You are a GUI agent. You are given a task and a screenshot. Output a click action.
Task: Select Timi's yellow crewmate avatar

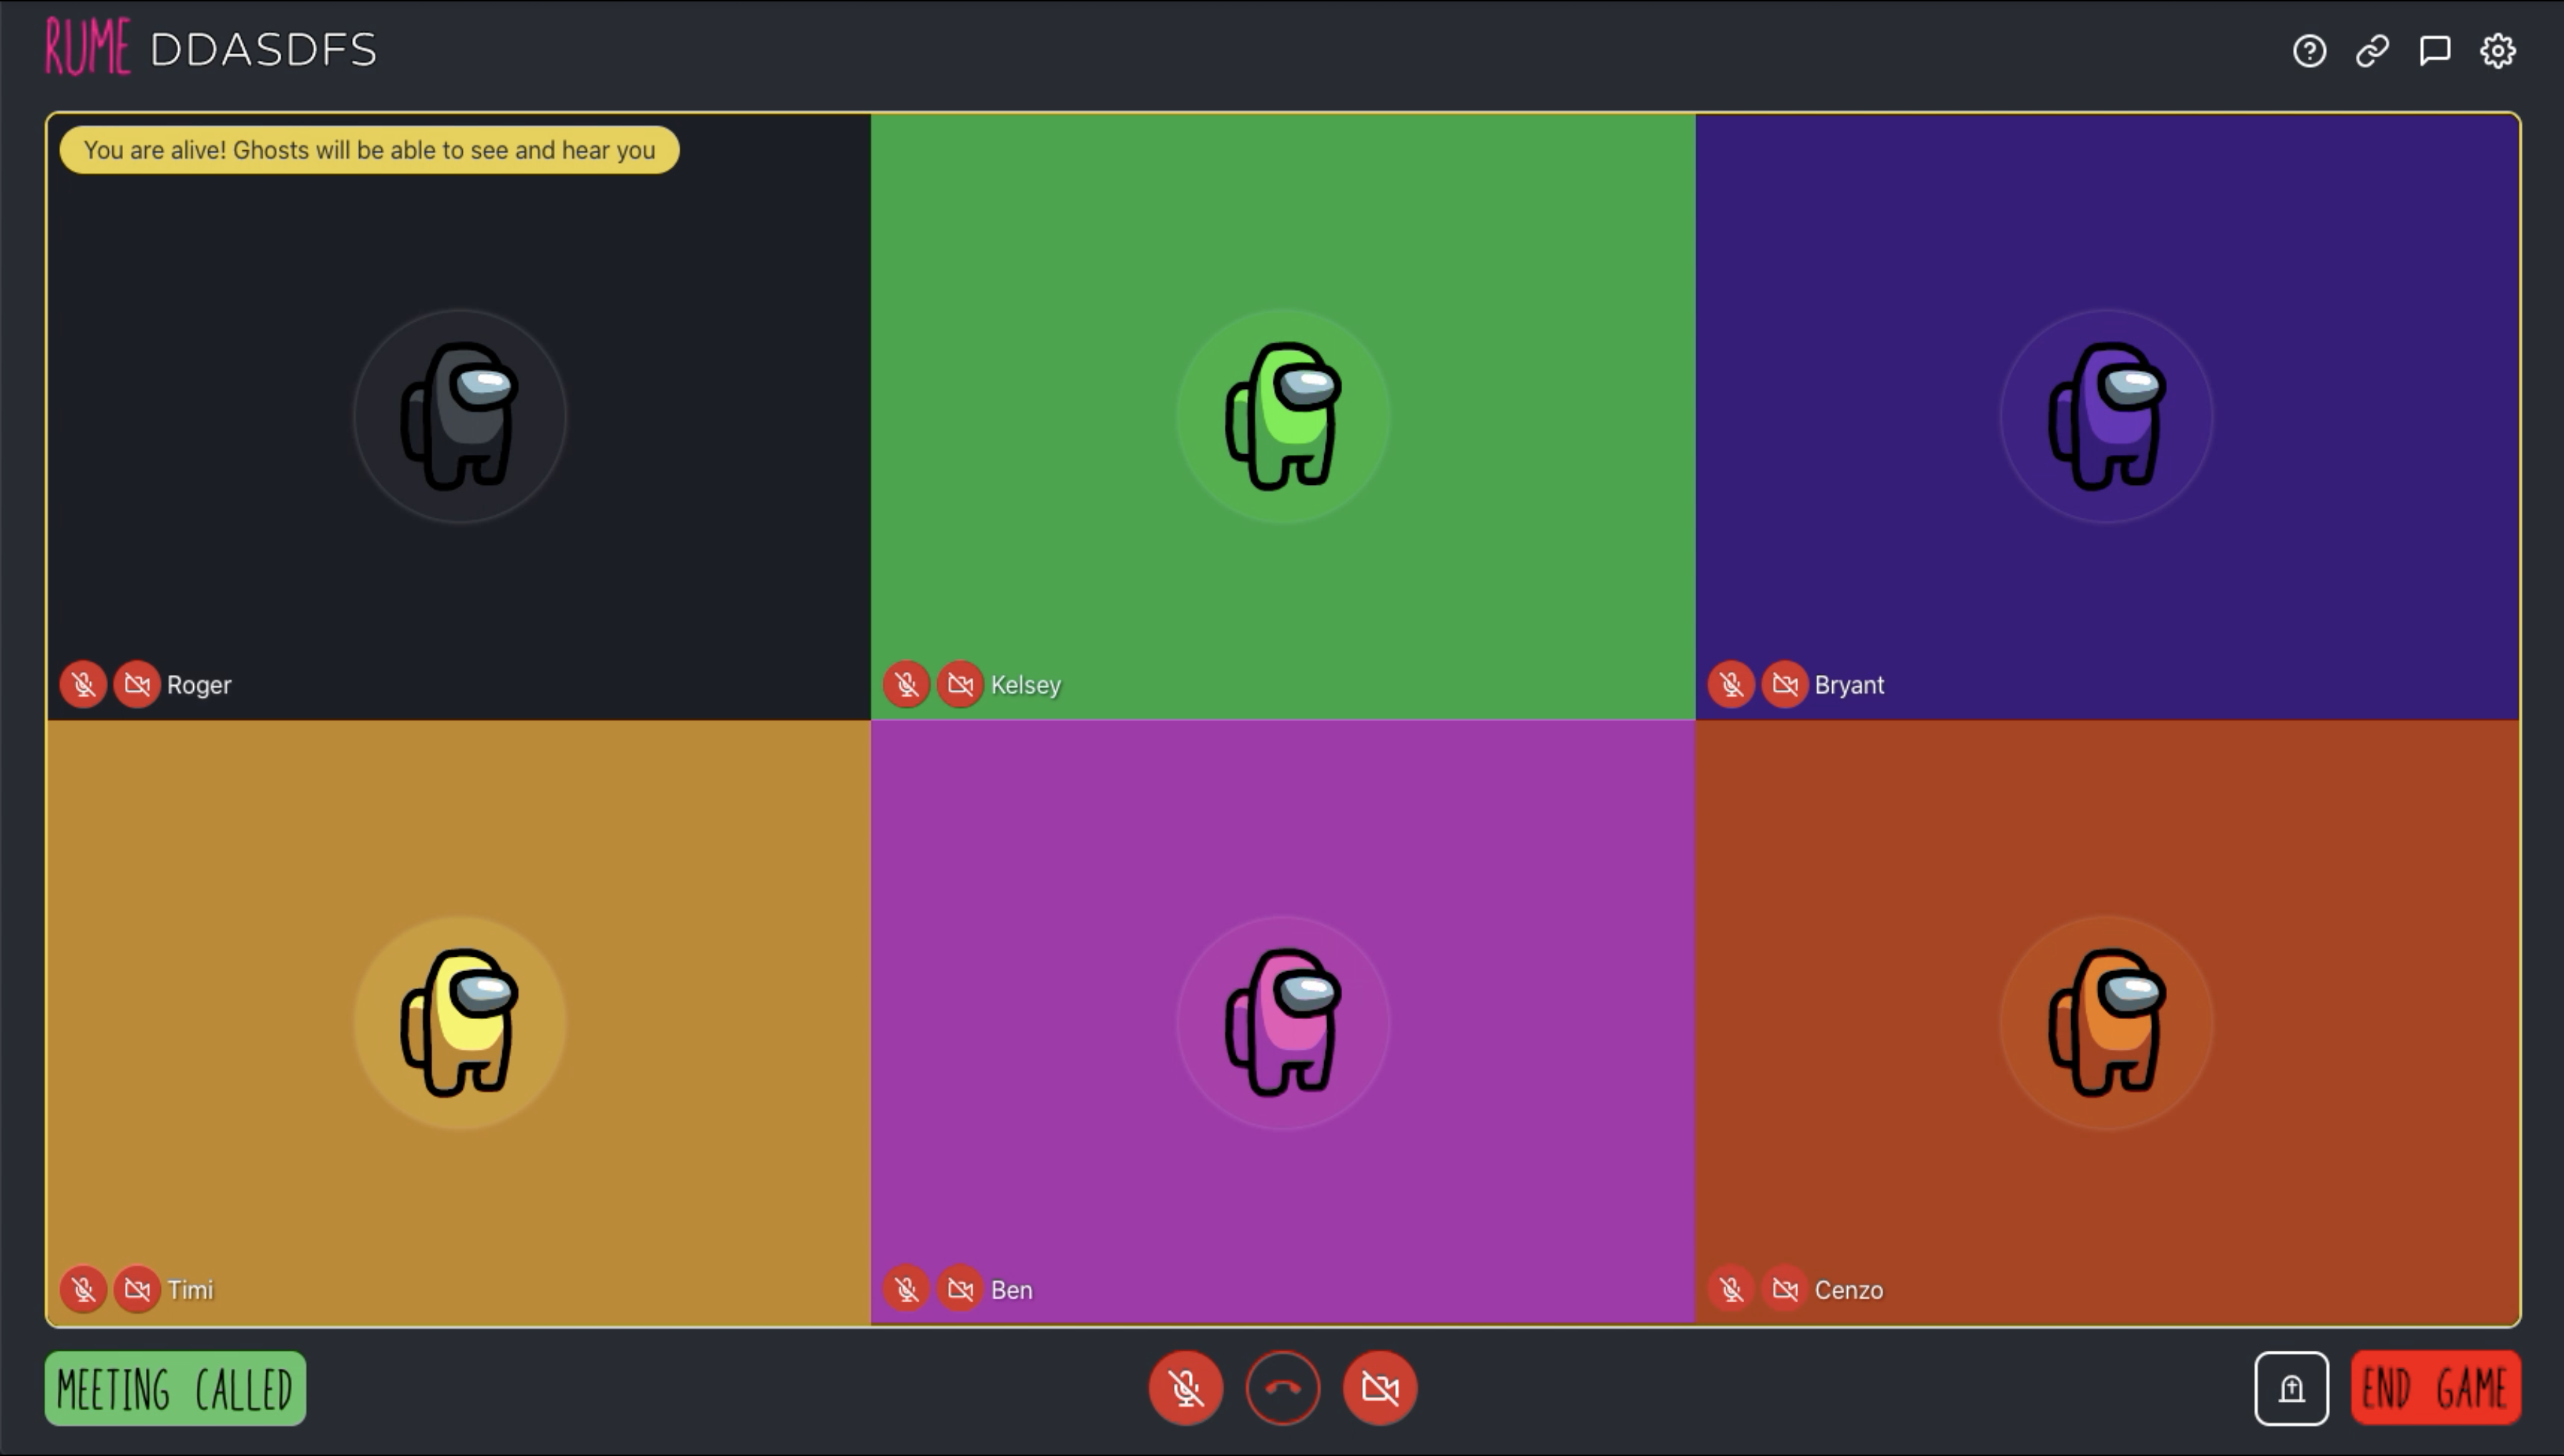tap(460, 1022)
